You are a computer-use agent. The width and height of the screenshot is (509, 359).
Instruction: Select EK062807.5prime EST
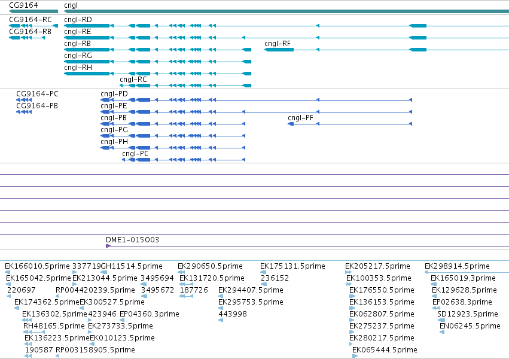[382, 314]
